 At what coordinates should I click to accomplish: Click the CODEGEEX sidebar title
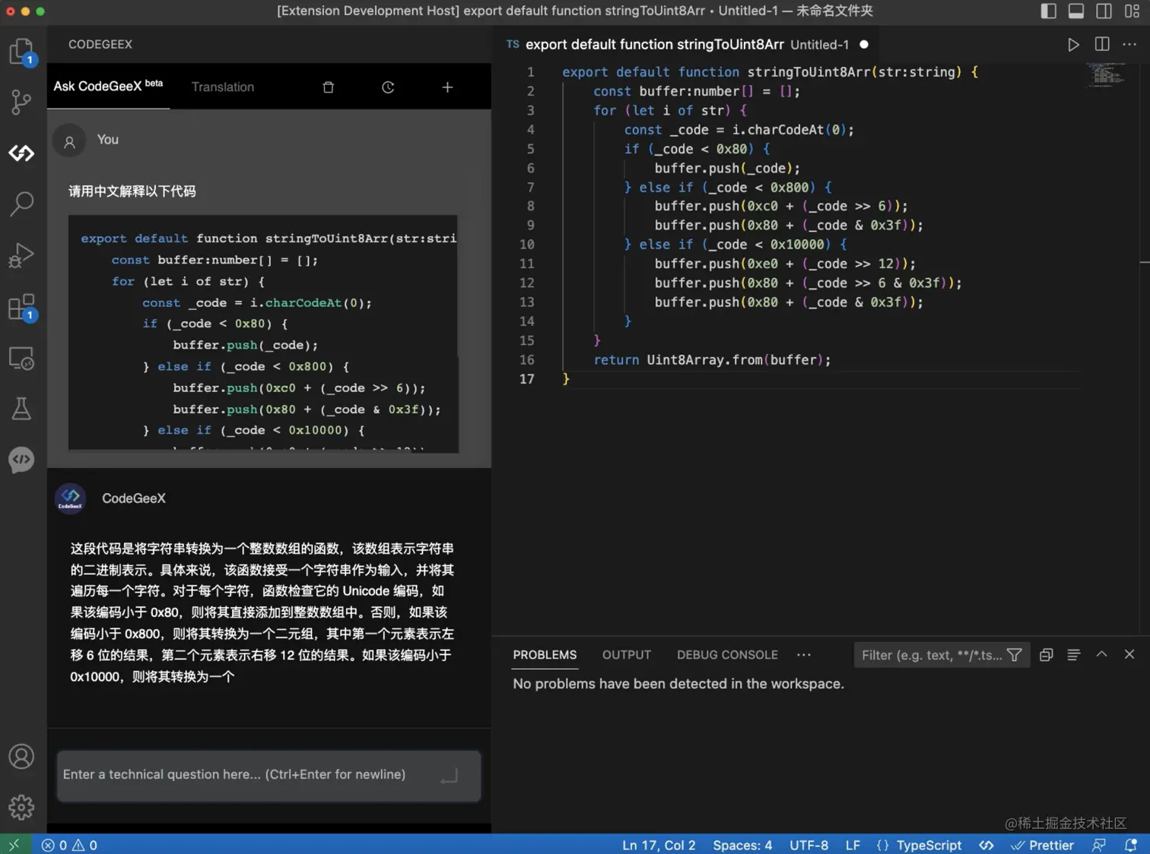pyautogui.click(x=100, y=44)
